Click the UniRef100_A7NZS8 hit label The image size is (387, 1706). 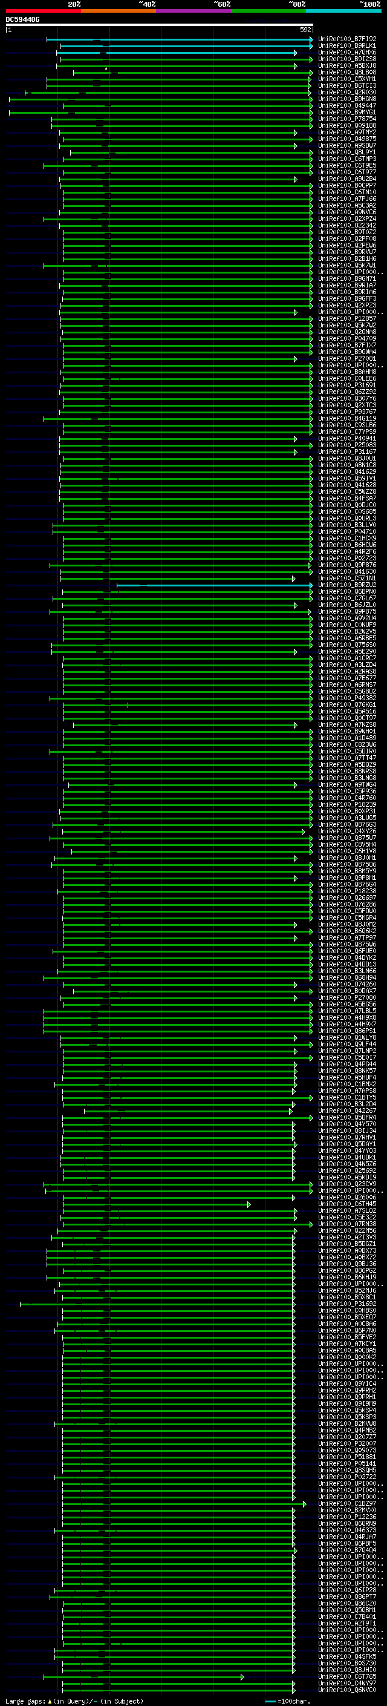pyautogui.click(x=347, y=724)
